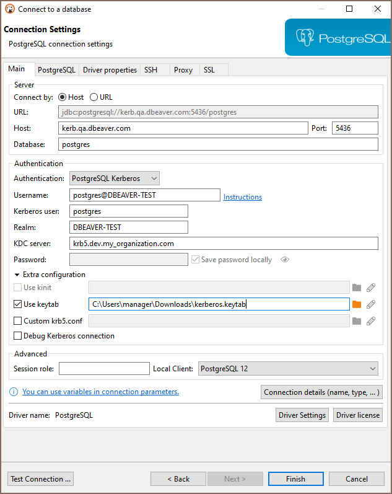Select the URL radio button
The image size is (392, 494).
(94, 97)
